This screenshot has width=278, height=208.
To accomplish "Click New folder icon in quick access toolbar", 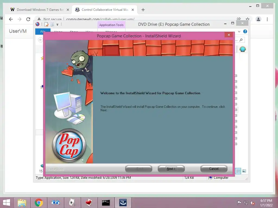I will [52, 24].
